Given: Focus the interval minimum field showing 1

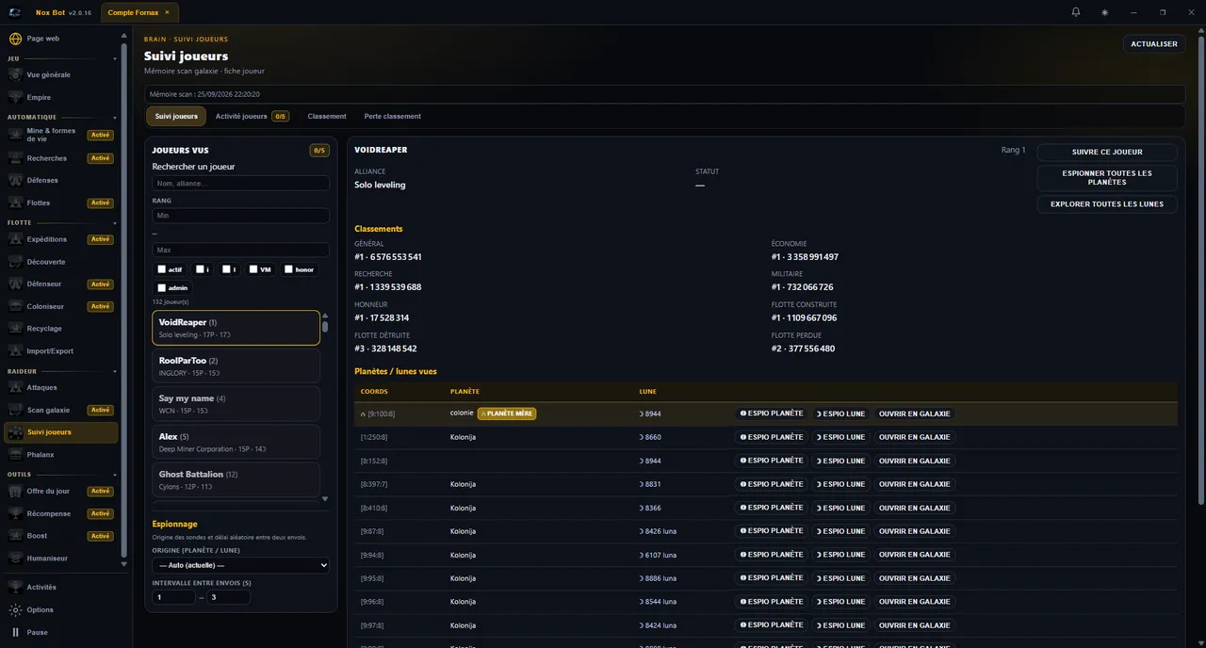Looking at the screenshot, I should point(173,597).
